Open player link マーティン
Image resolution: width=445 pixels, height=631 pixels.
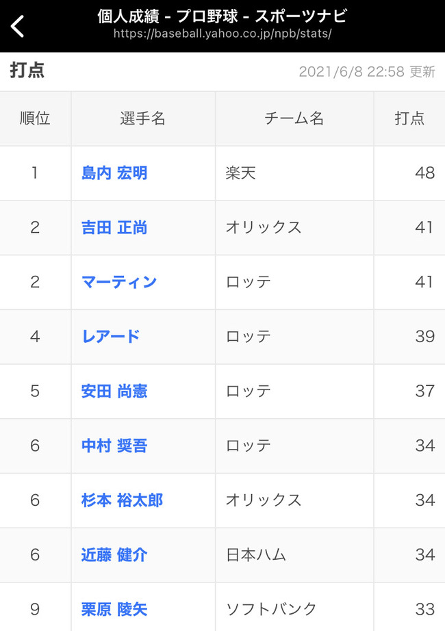coord(119,282)
